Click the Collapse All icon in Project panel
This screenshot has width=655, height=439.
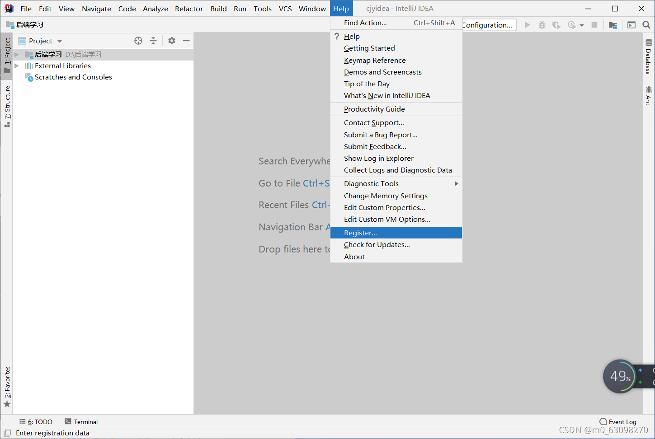[153, 41]
